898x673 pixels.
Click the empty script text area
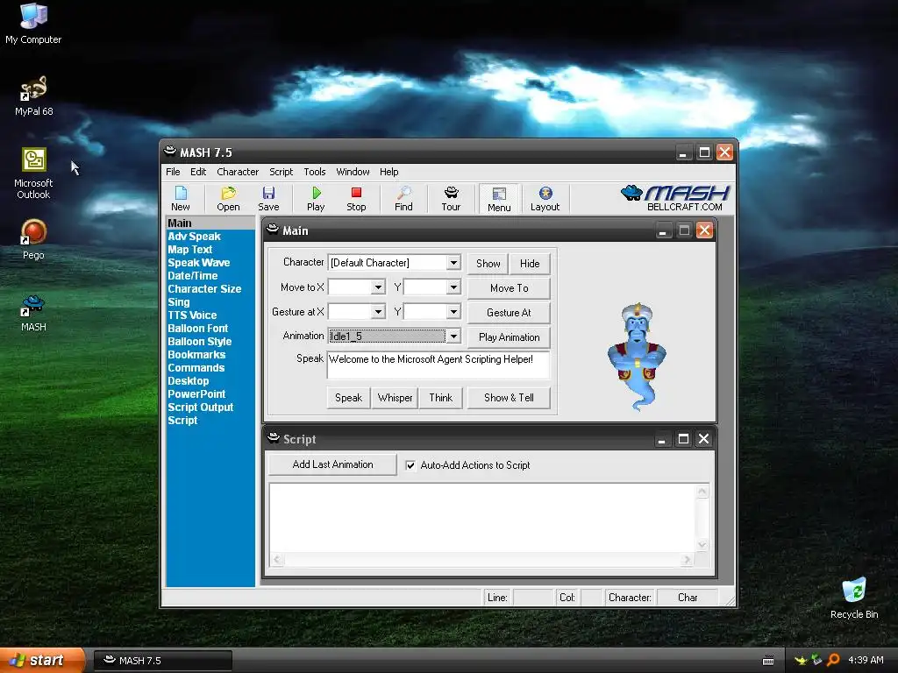[483, 519]
